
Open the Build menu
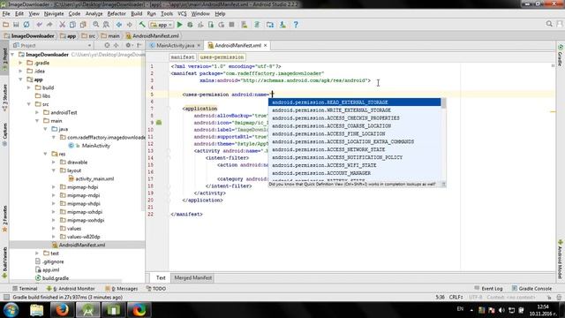[x=136, y=14]
